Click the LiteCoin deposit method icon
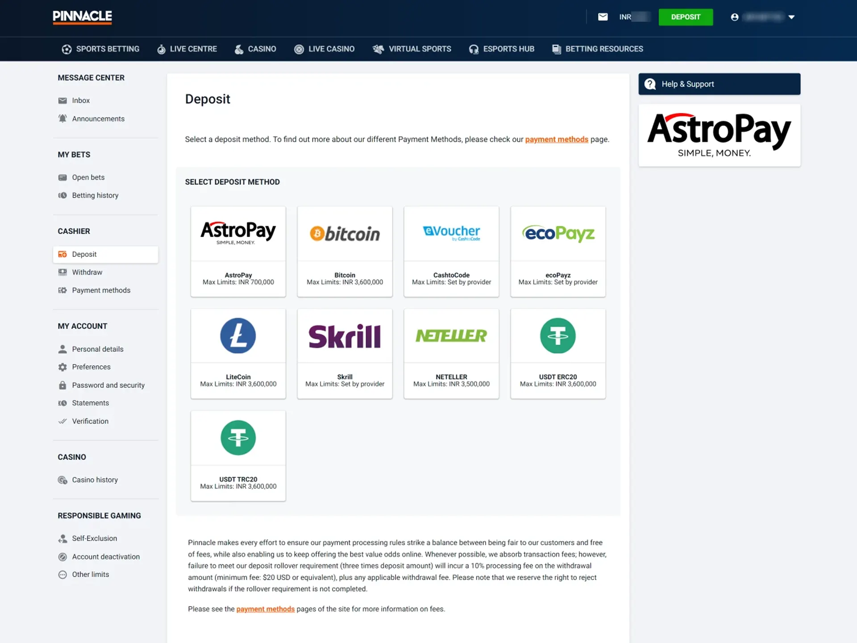 point(238,335)
